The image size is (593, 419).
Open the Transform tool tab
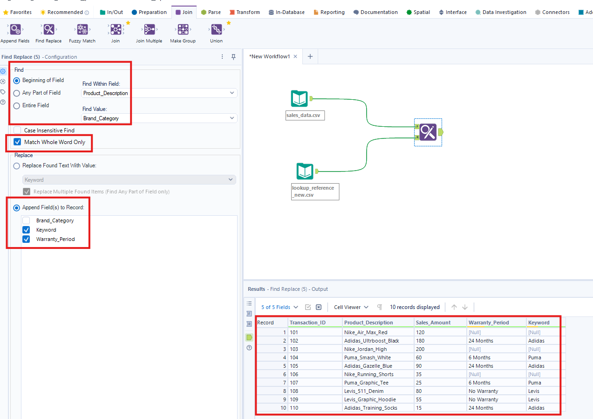(244, 12)
